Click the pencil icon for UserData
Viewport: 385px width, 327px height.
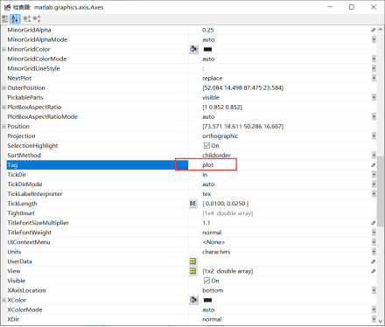point(373,261)
